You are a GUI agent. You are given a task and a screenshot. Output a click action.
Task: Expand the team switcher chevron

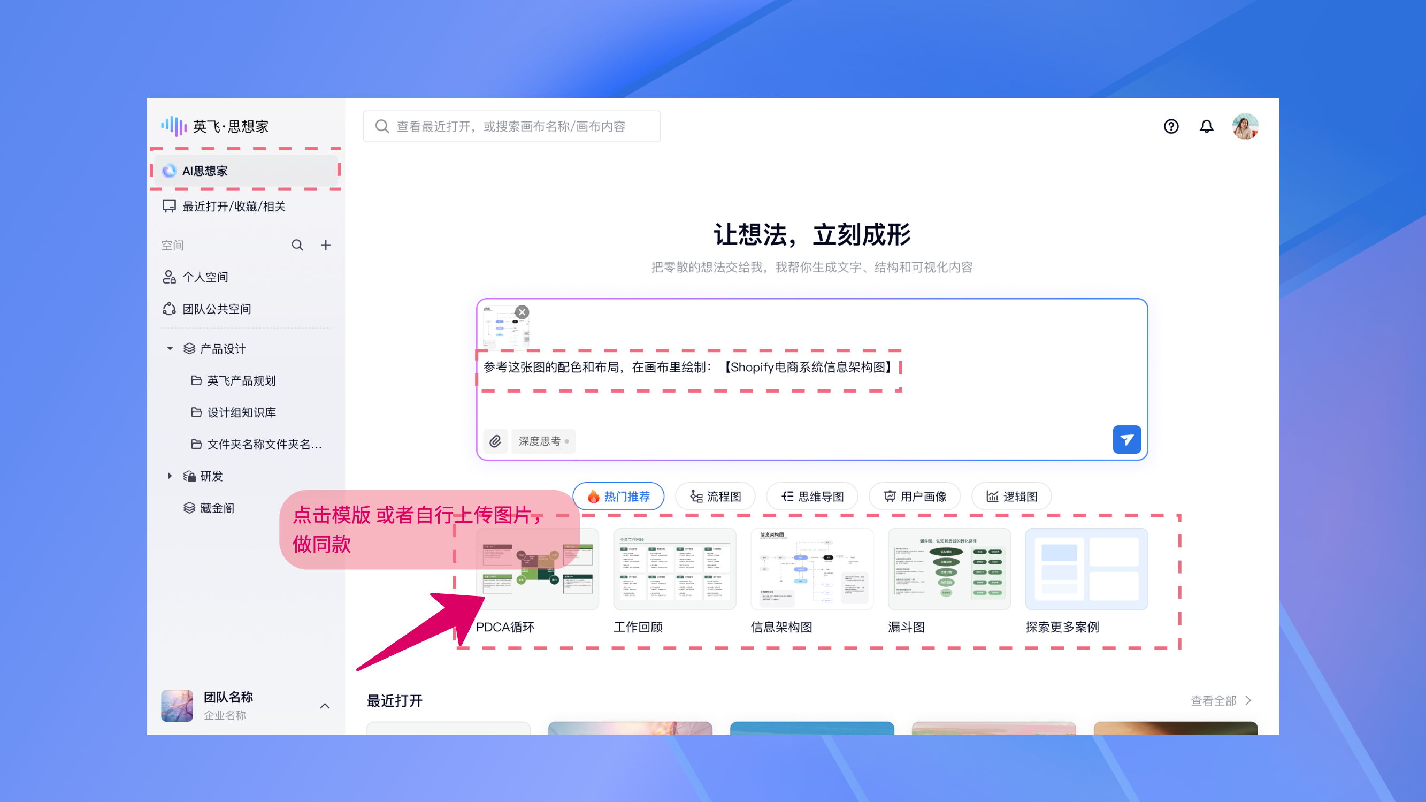325,706
